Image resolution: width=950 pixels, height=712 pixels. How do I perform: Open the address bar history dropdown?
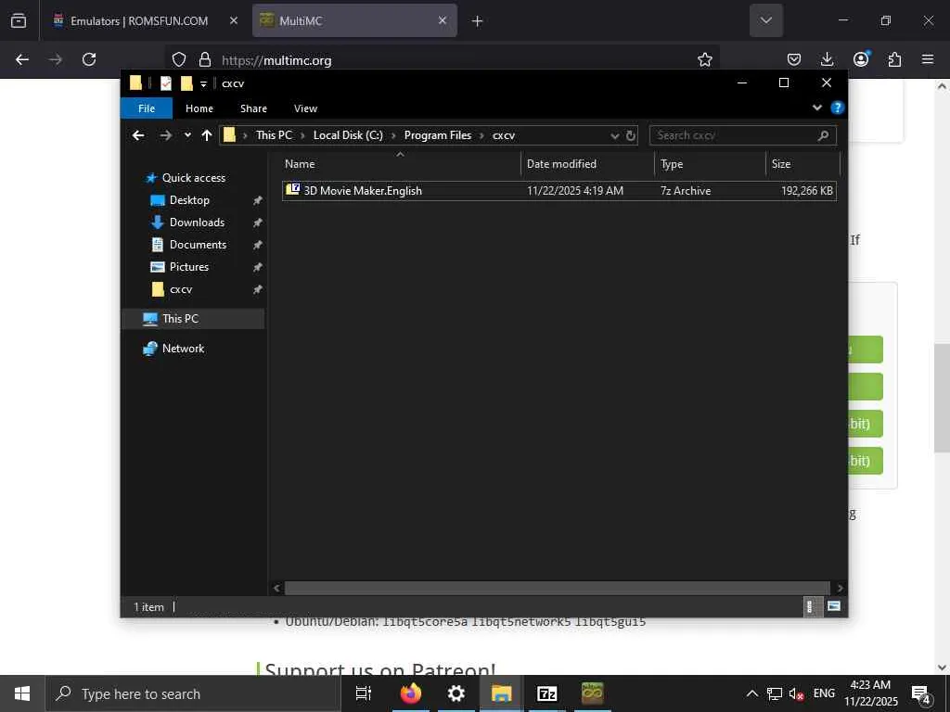615,135
